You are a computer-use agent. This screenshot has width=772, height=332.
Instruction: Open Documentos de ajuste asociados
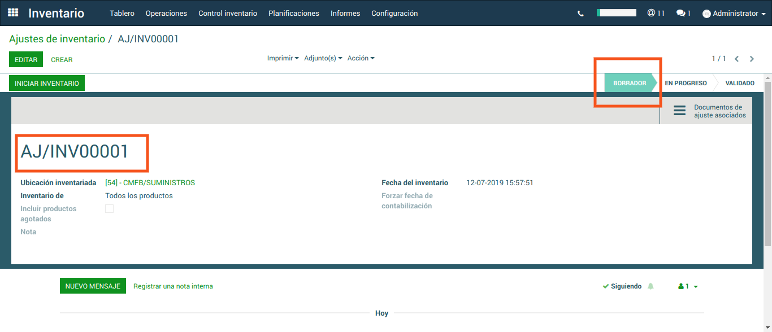[709, 111]
